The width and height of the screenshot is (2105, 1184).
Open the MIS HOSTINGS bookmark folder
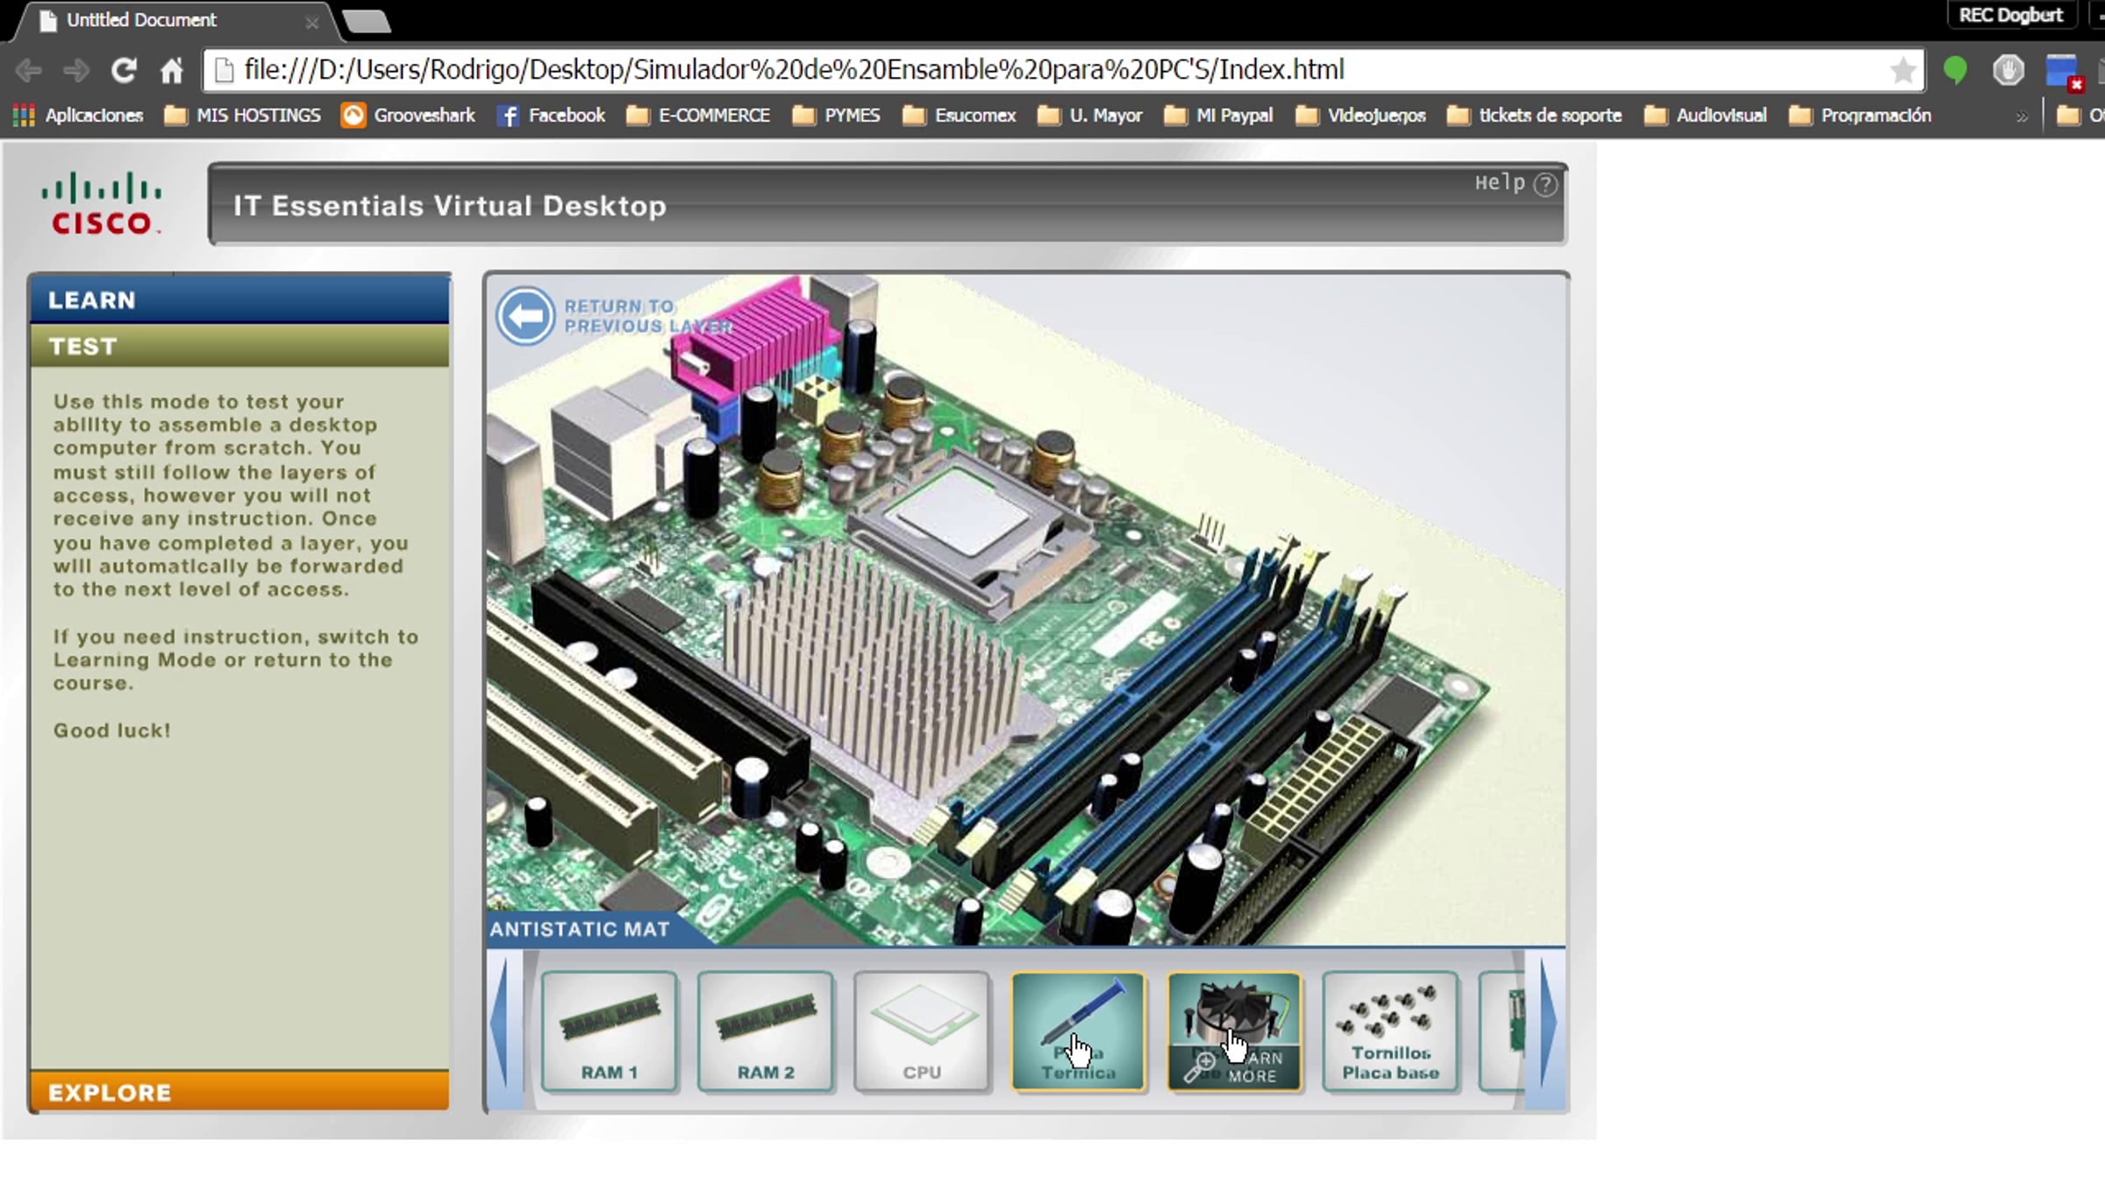click(243, 116)
